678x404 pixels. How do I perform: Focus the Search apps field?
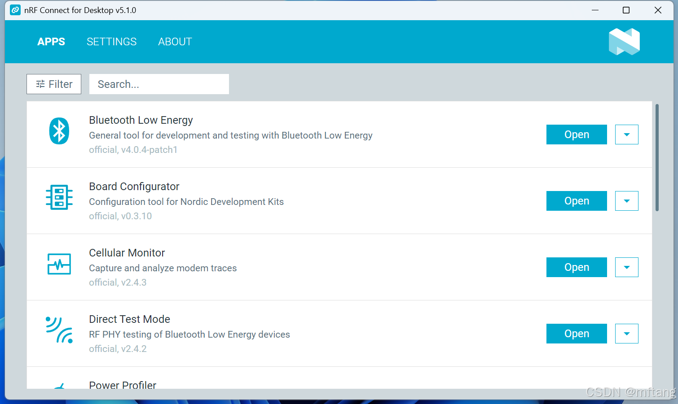point(159,84)
